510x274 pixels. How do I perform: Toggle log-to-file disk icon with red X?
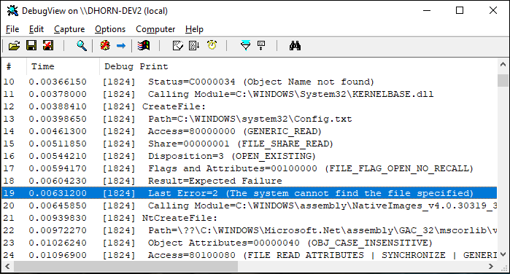coord(48,45)
